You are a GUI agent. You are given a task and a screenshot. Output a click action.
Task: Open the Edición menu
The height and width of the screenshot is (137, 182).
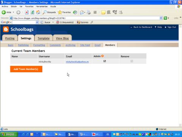click(x=14, y=6)
